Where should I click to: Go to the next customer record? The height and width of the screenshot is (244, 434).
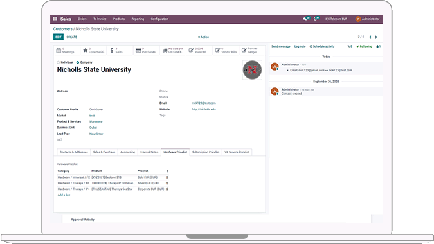point(376,37)
